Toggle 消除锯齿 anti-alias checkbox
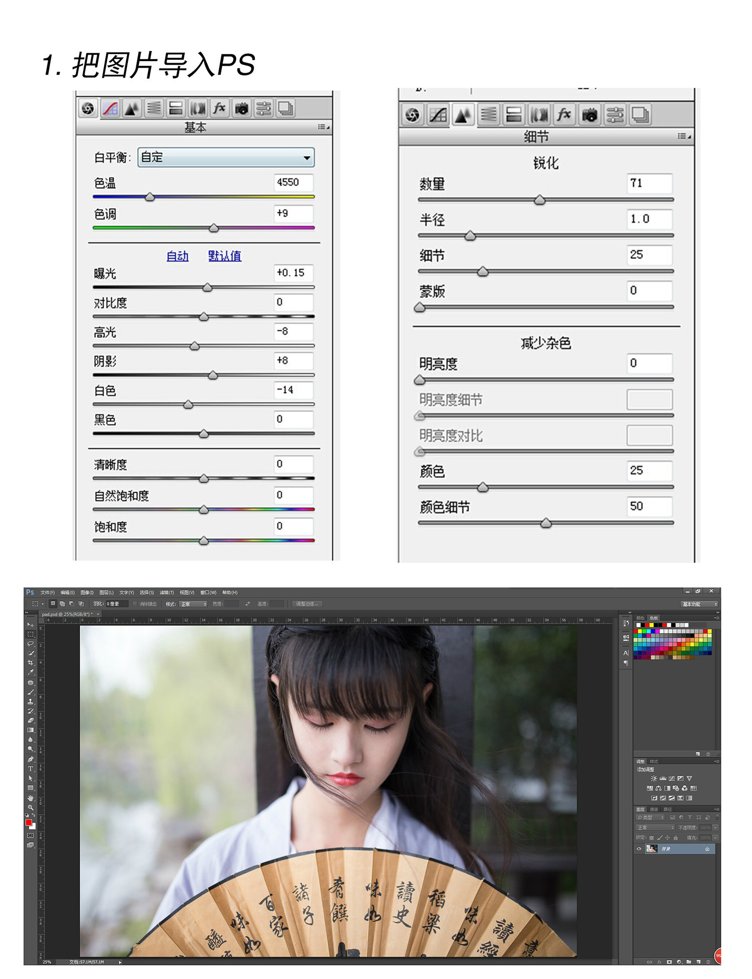Viewport: 752px width, 979px height. (x=135, y=604)
